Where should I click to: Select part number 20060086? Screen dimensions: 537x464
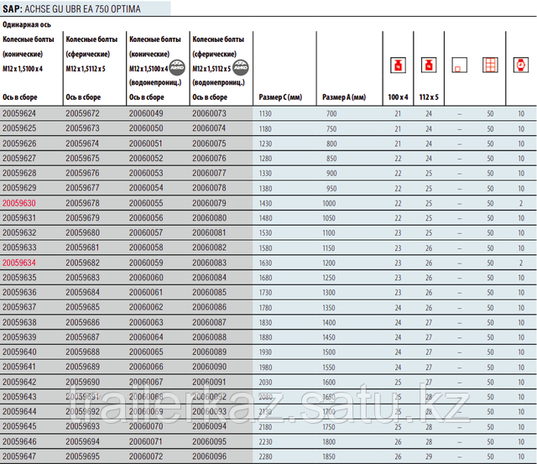209,307
